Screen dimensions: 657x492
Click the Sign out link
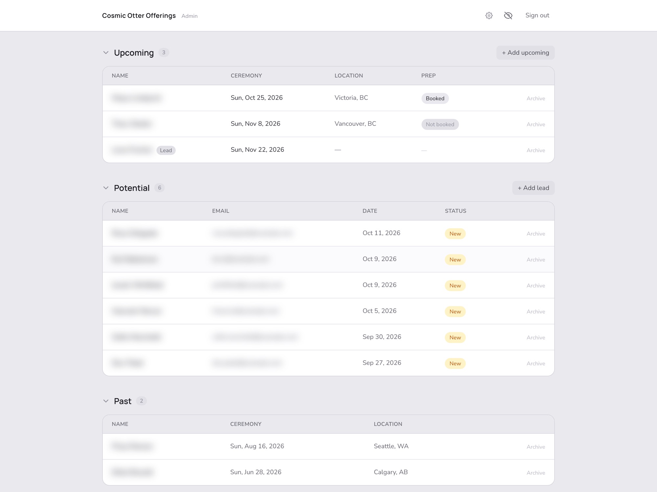(x=537, y=15)
